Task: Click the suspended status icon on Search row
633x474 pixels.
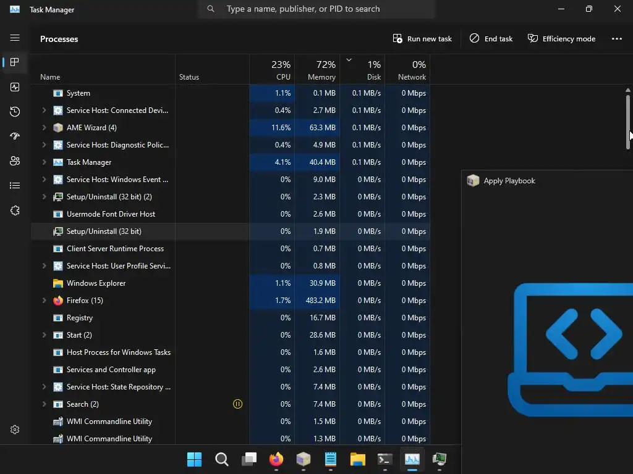Action: point(238,404)
